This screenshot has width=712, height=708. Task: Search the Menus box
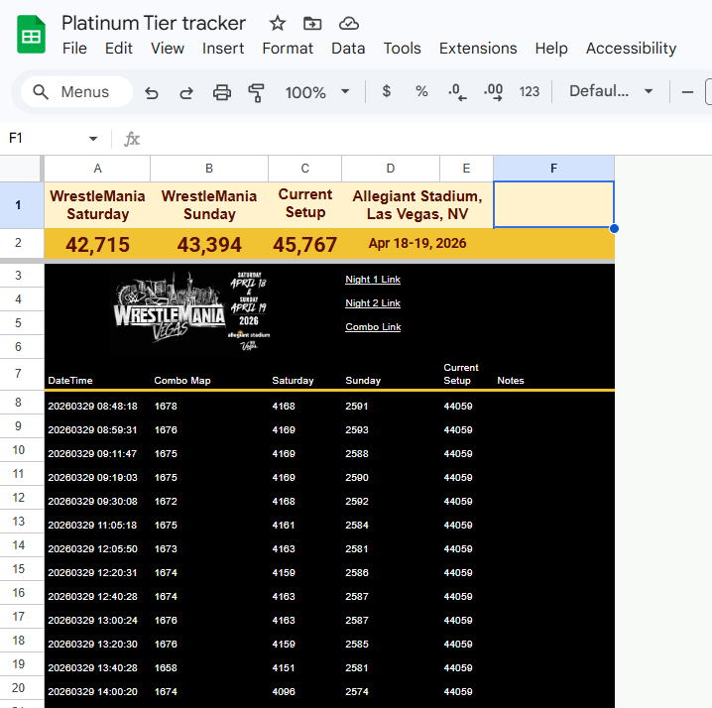pyautogui.click(x=76, y=92)
